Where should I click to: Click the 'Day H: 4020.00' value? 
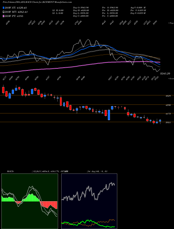pyautogui.click(x=81, y=10)
